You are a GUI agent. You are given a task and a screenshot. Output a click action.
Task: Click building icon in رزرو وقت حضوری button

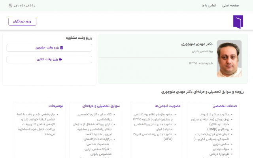tap(62, 48)
